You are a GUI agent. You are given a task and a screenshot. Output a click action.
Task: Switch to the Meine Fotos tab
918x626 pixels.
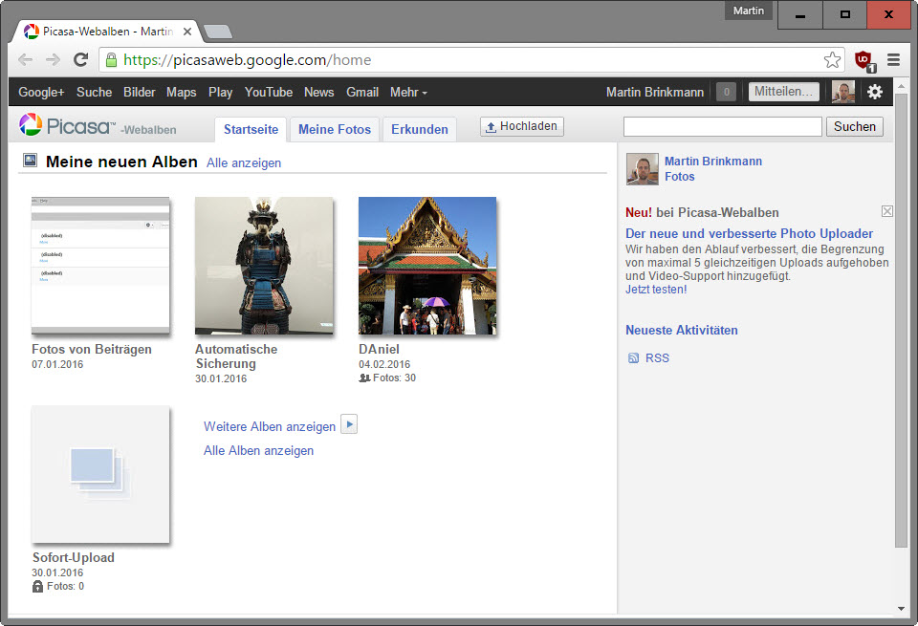(x=335, y=129)
